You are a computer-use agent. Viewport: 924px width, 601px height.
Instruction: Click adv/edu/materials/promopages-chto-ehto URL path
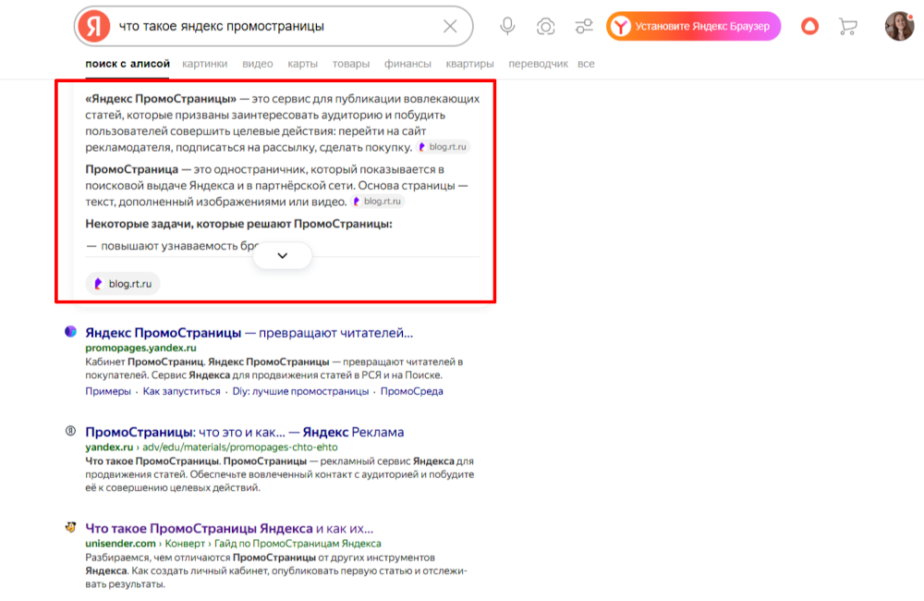(x=240, y=448)
